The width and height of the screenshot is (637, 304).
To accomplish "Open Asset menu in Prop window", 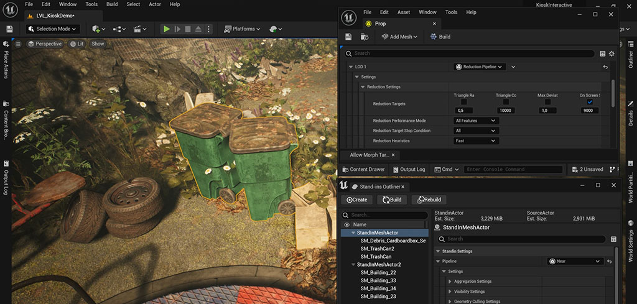I will pyautogui.click(x=403, y=12).
